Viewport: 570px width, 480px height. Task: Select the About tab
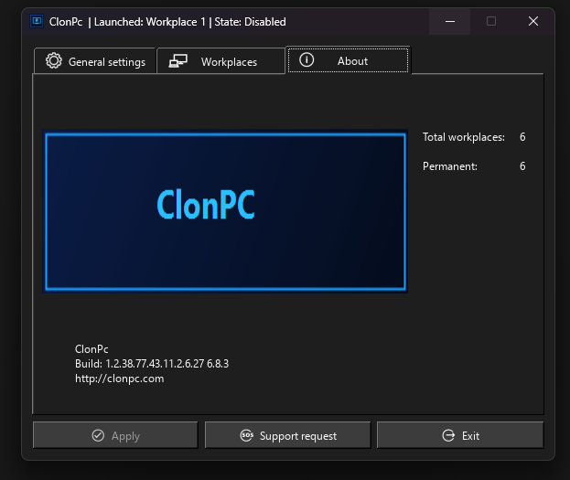click(348, 60)
